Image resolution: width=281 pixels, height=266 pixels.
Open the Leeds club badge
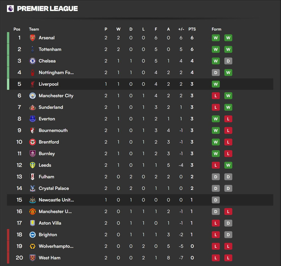pos(33,165)
